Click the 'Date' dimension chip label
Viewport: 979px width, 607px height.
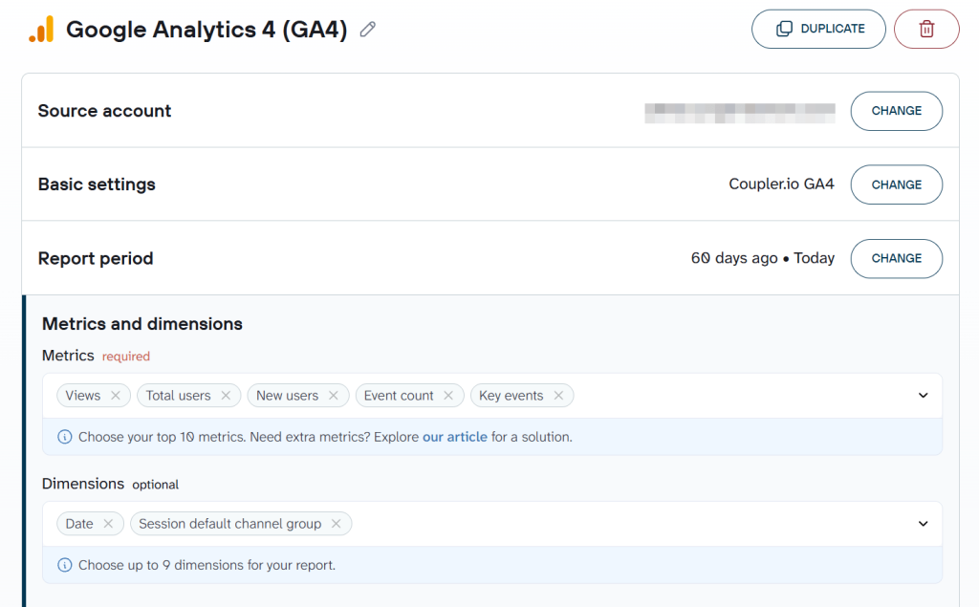point(79,523)
